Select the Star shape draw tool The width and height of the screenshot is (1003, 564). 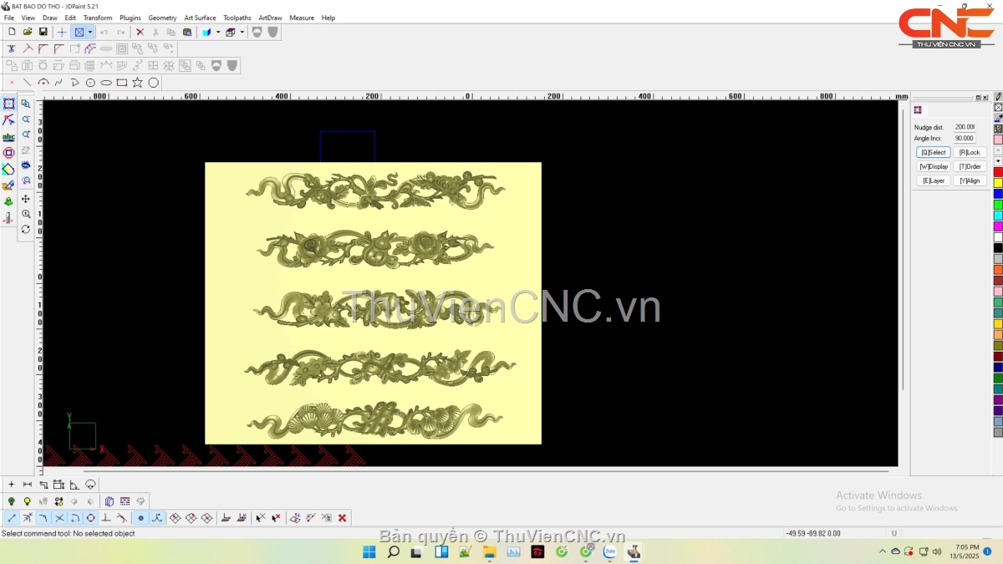click(x=138, y=83)
